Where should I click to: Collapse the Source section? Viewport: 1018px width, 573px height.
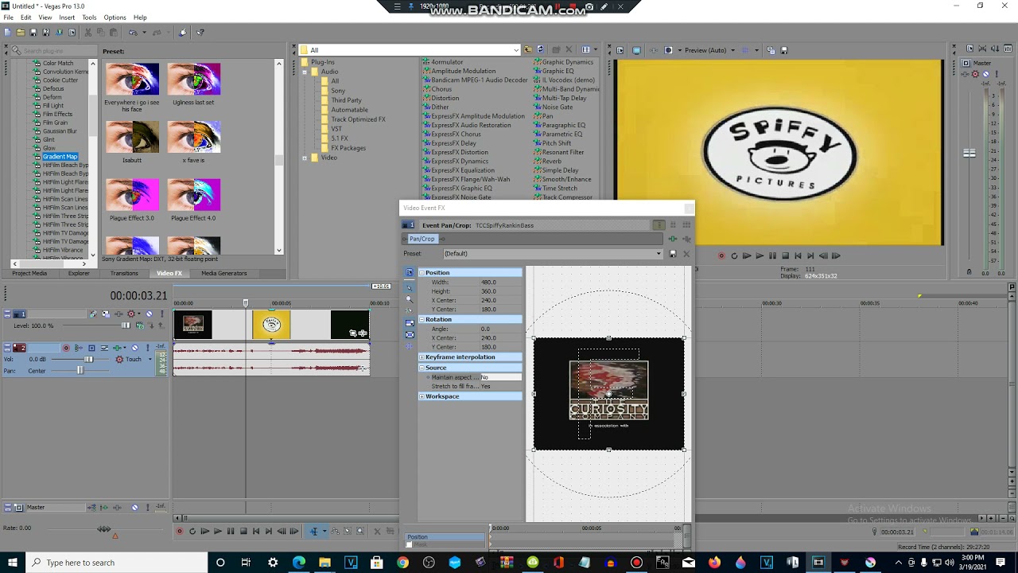click(422, 368)
